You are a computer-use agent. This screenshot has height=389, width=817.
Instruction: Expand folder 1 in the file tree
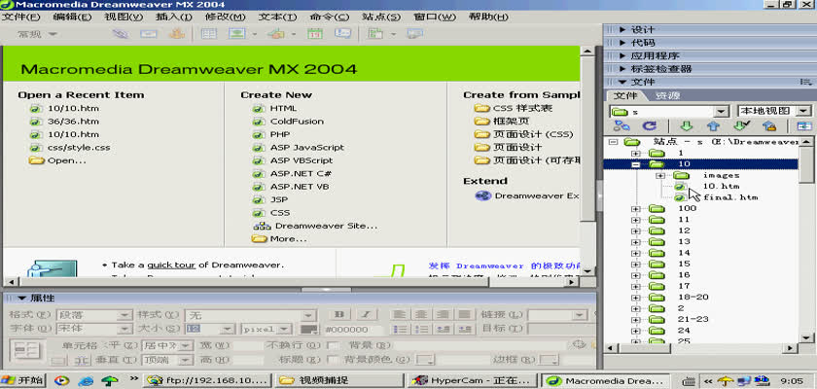(636, 153)
